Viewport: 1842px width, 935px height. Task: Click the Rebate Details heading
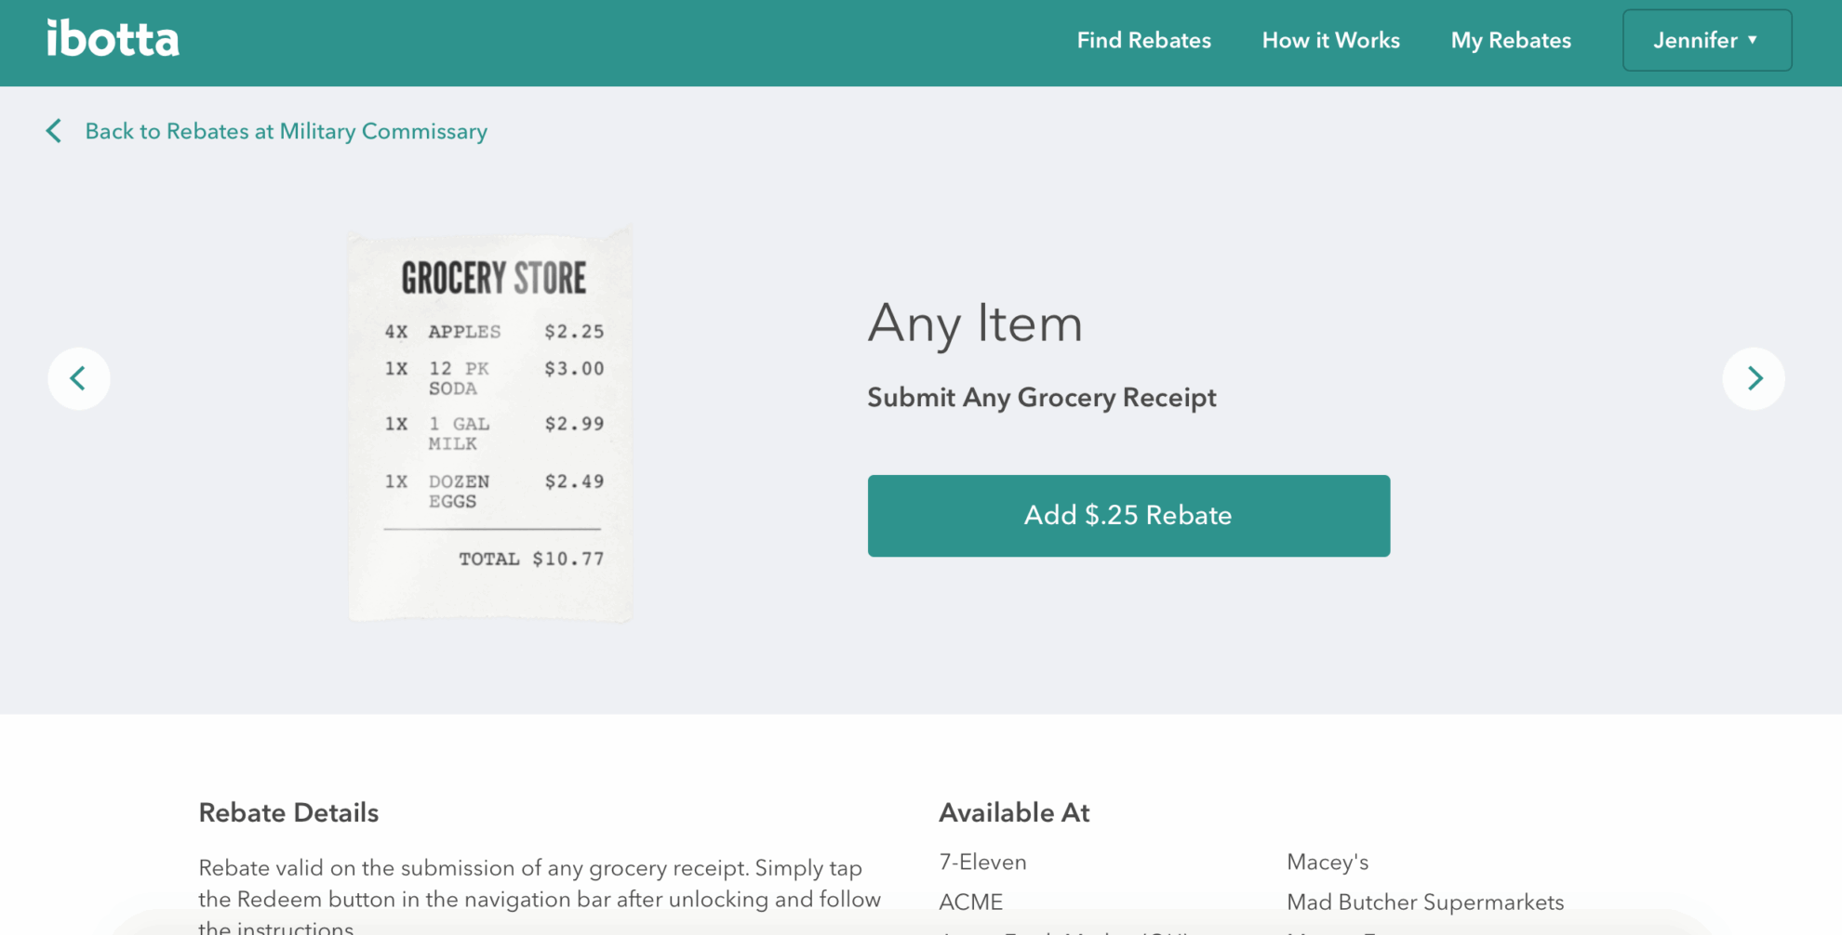288,813
